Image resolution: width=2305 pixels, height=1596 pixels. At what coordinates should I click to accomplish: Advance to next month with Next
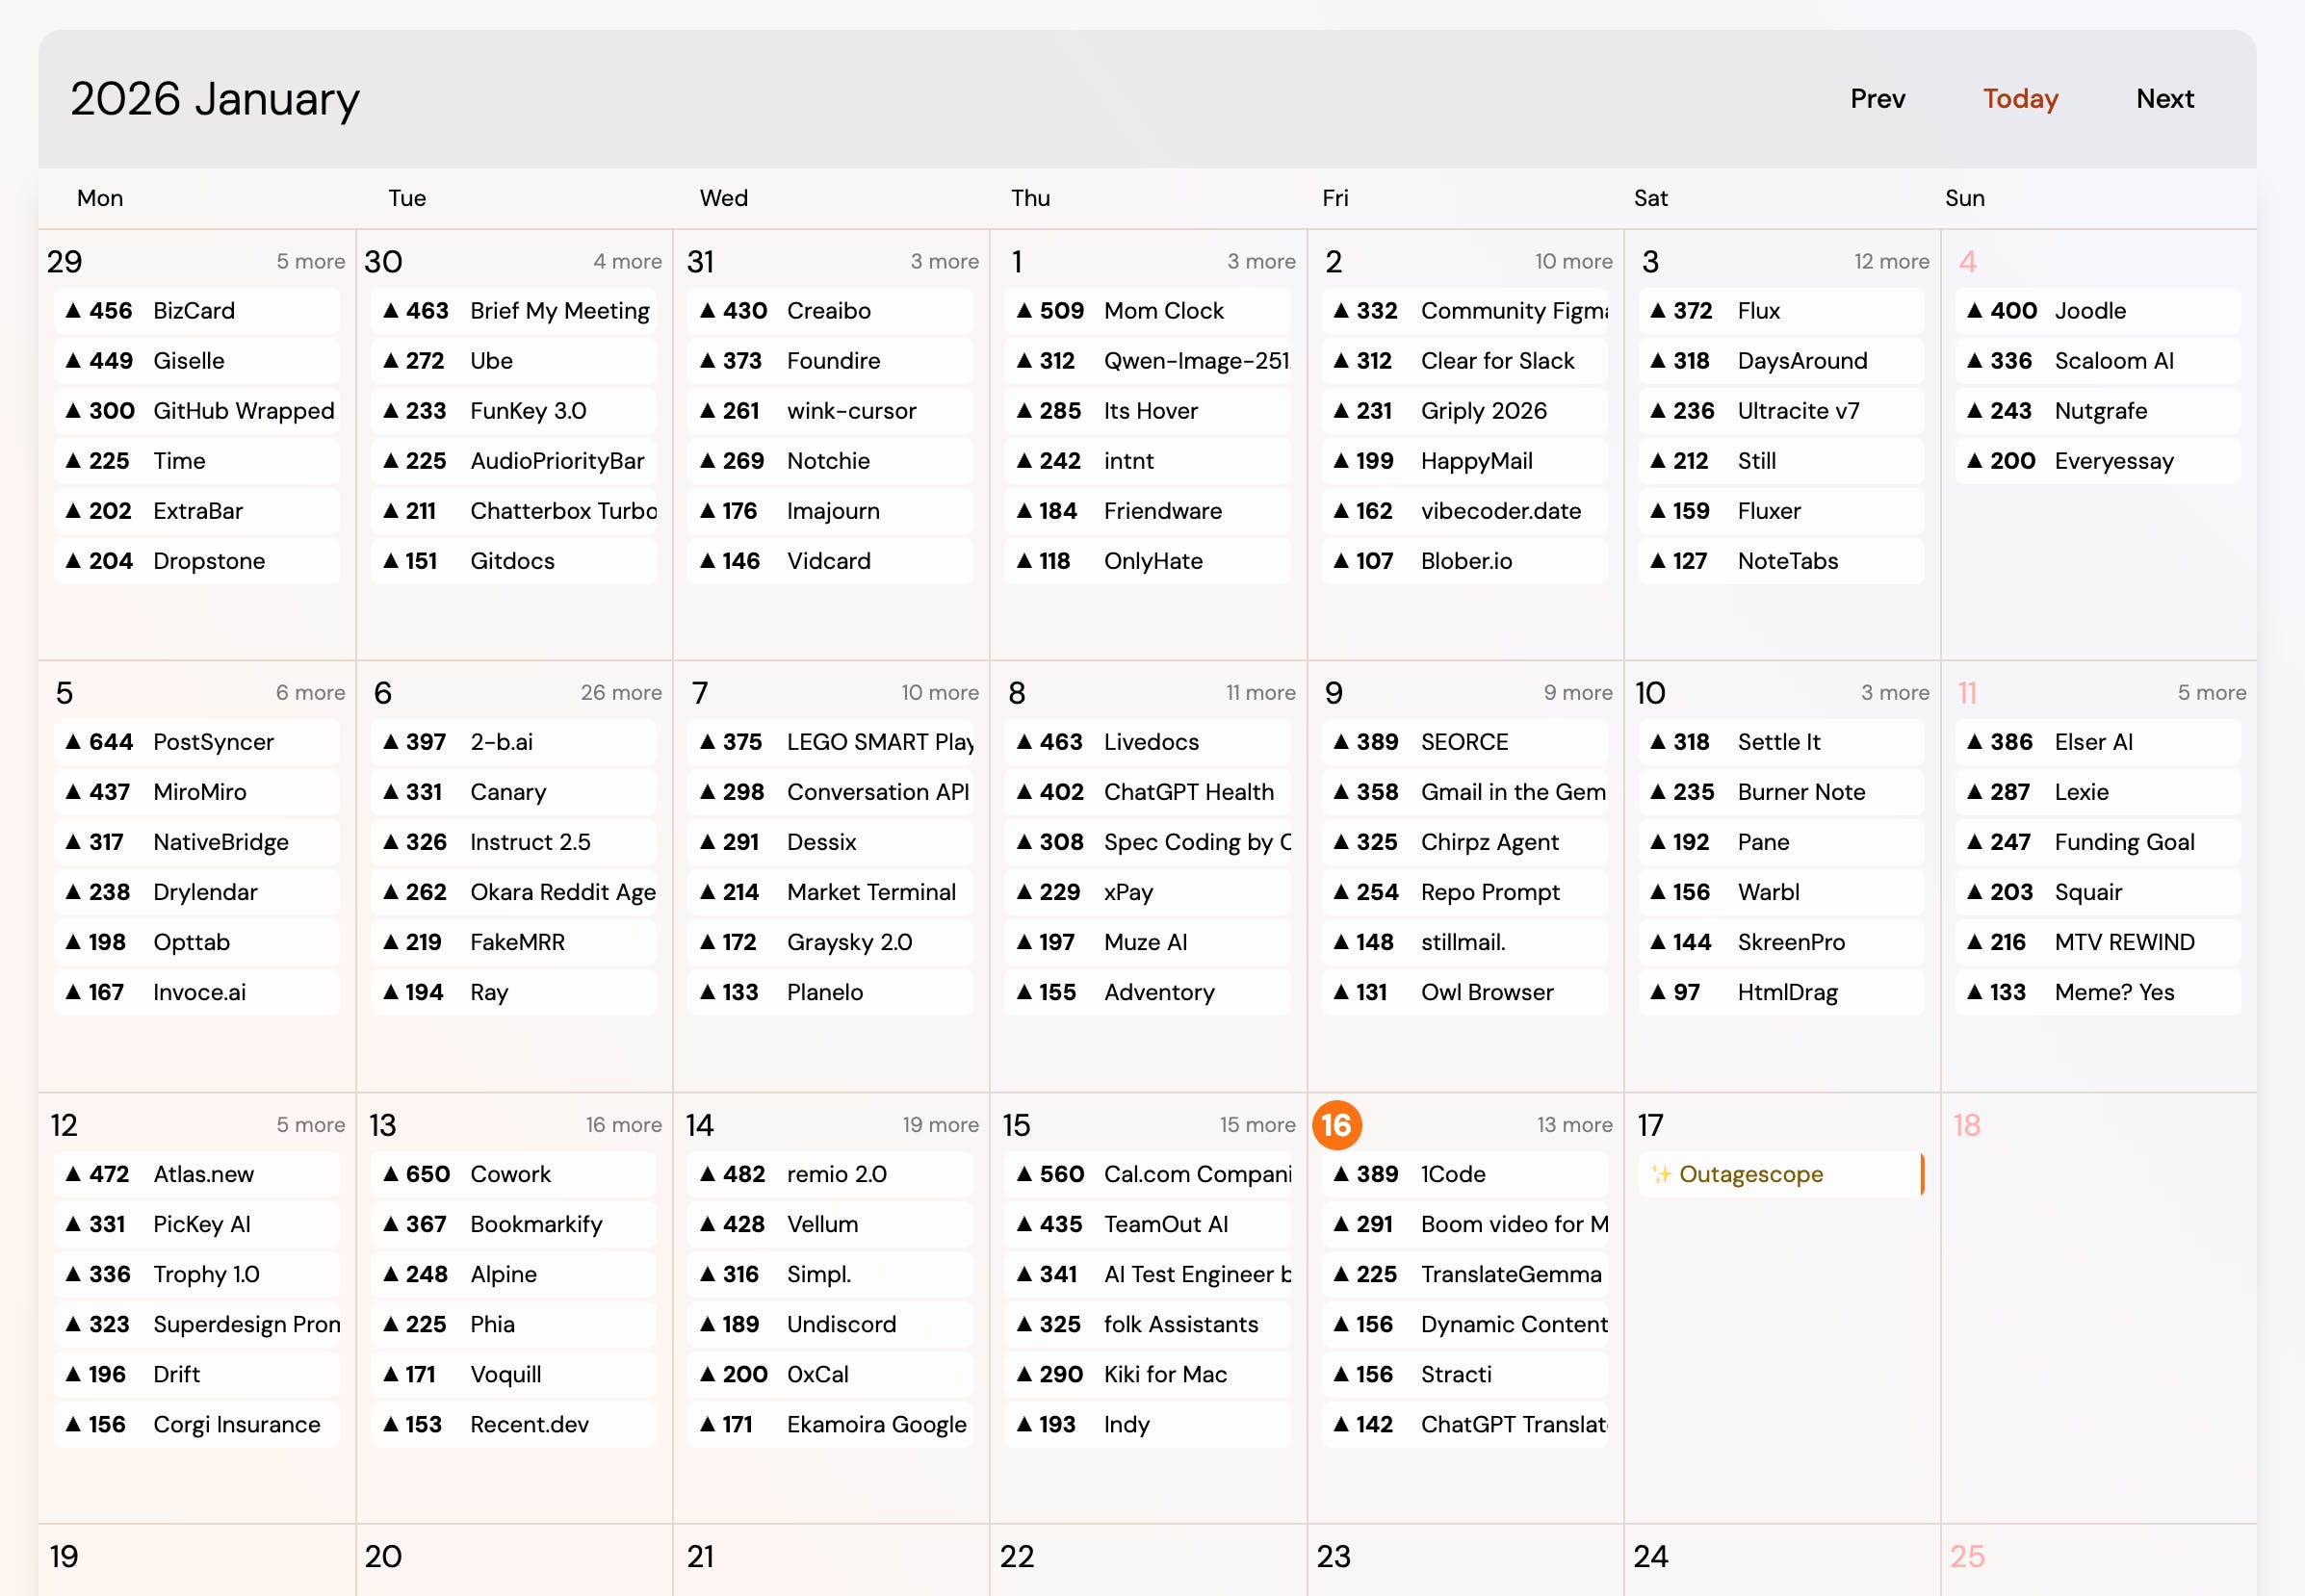pyautogui.click(x=2164, y=99)
